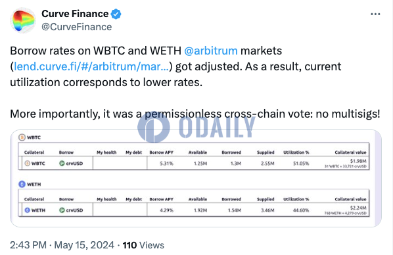Viewport: 393px width, 255px height.
Task: Click crvUSD borrow icon in WBTC row
Action: point(62,164)
